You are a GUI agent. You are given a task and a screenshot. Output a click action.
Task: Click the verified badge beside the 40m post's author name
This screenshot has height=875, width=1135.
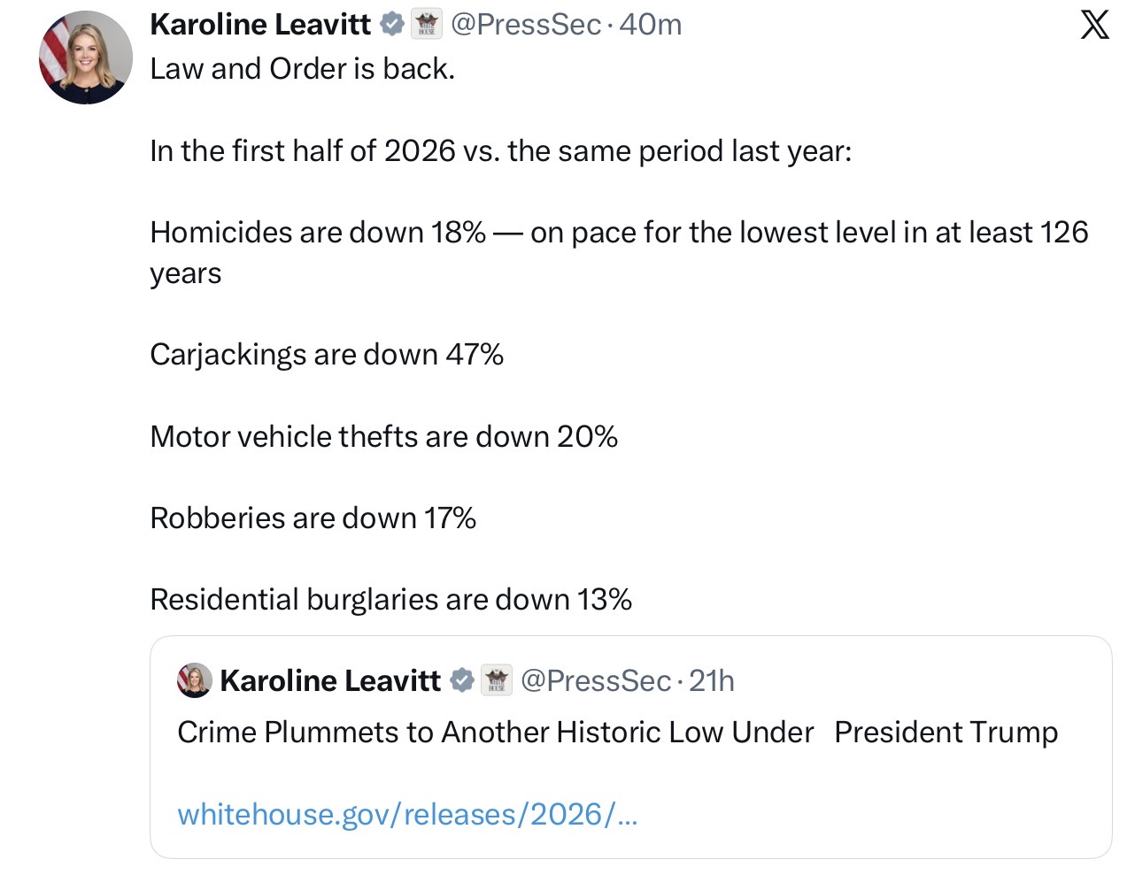coord(392,25)
